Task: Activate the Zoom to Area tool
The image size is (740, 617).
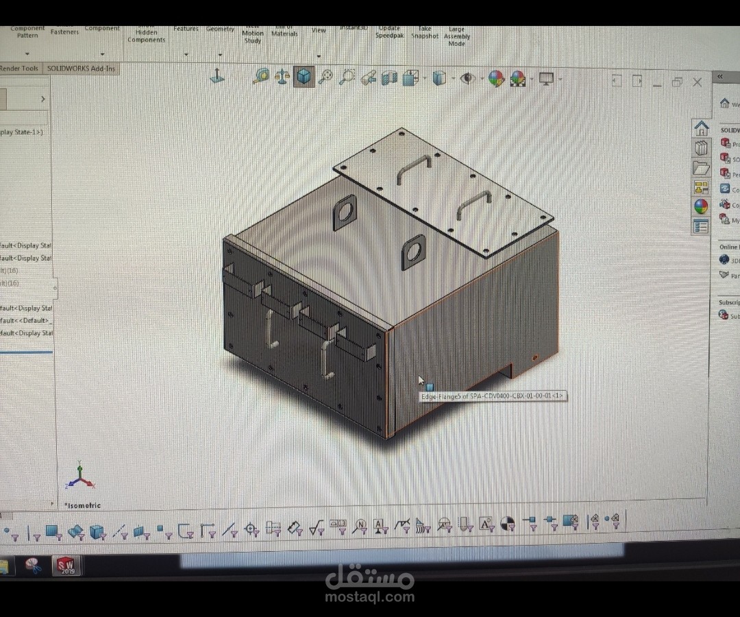Action: 347,77
